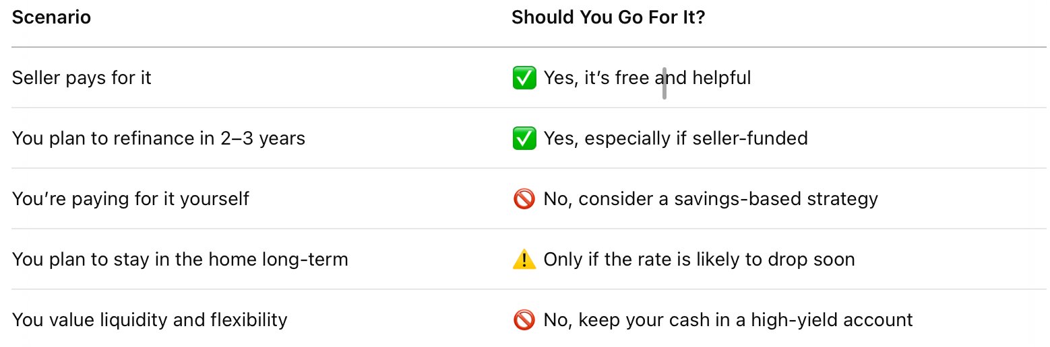Select "You're paying for it yourself" text
Screen dimensions: 1050x347
(x=131, y=199)
